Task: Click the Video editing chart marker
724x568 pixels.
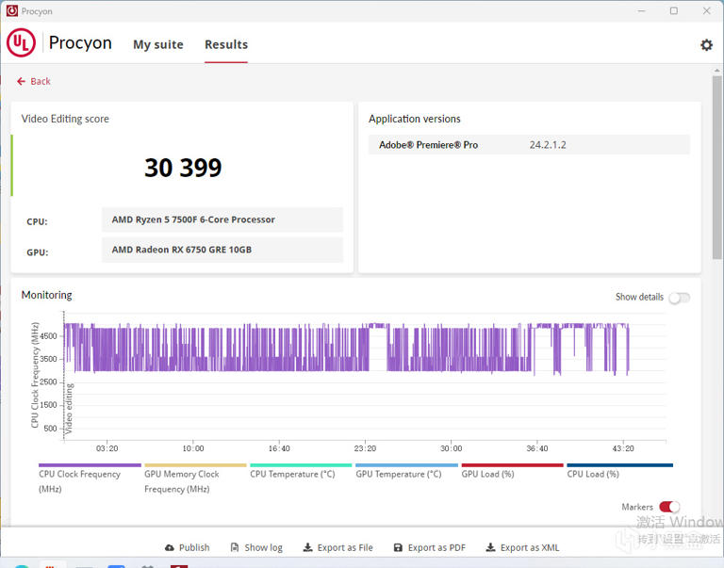Action: (68, 409)
